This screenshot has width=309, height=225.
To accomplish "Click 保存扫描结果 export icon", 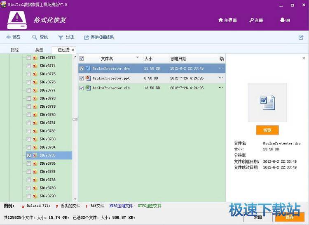I will click(87, 37).
